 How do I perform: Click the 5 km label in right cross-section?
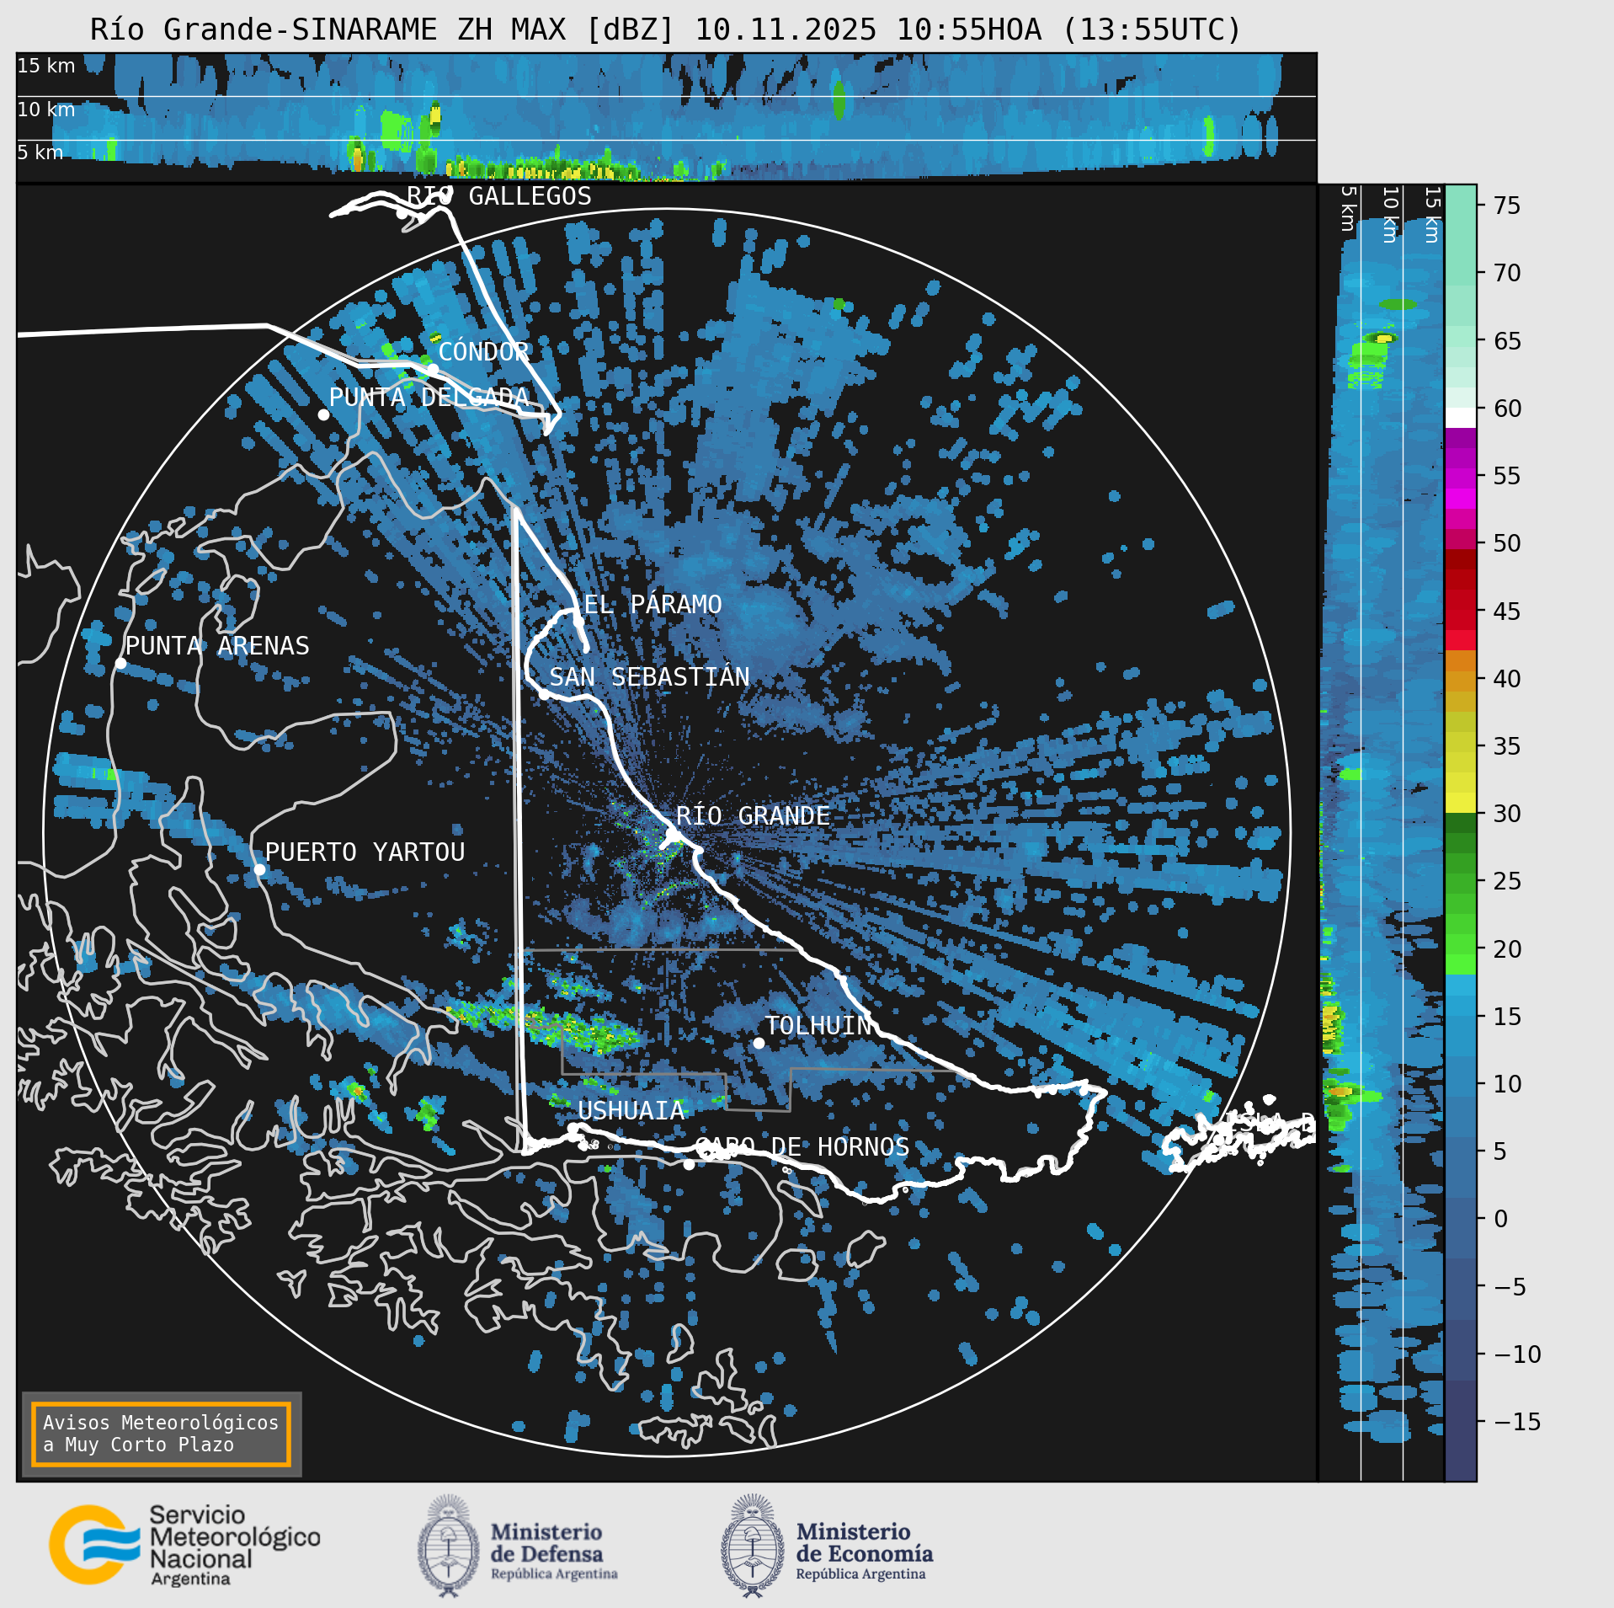pyautogui.click(x=1348, y=208)
